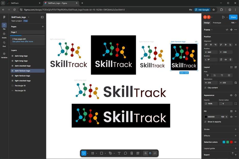Open the Resources components tool
This screenshot has width=239, height=159.
coord(138,153)
